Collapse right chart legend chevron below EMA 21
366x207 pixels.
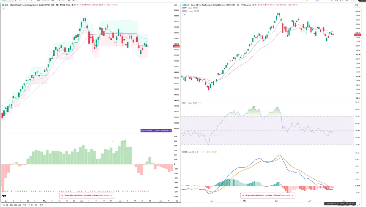[x=184, y=14]
